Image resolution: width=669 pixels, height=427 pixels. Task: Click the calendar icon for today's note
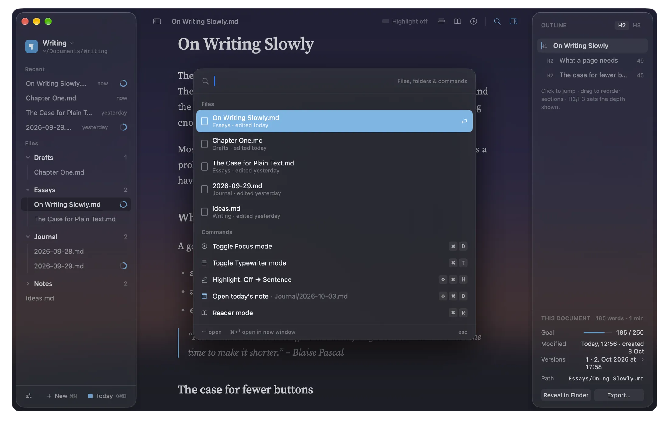click(x=204, y=296)
